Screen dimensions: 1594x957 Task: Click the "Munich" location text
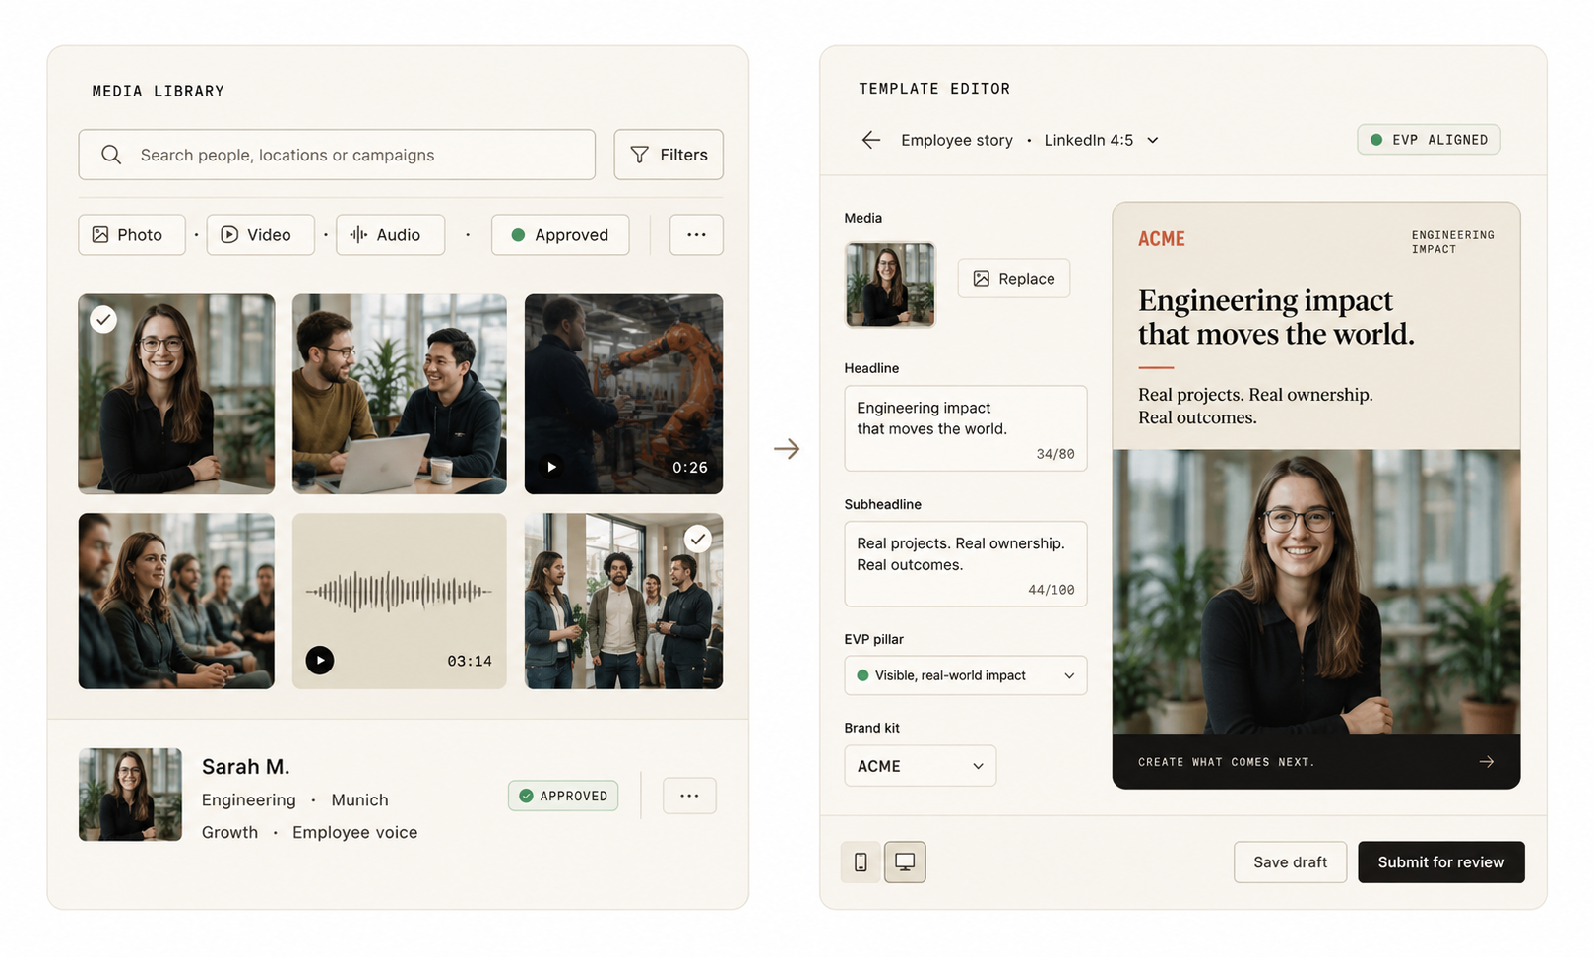[359, 799]
